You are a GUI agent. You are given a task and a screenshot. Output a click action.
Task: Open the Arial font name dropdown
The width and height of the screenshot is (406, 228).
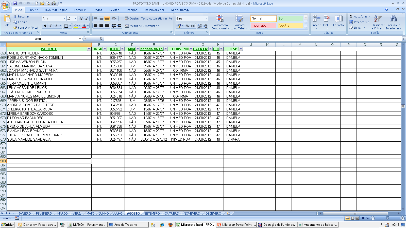(x=64, y=18)
